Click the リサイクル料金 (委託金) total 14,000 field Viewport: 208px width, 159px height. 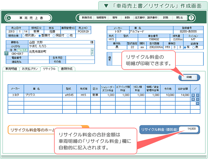click(x=188, y=129)
